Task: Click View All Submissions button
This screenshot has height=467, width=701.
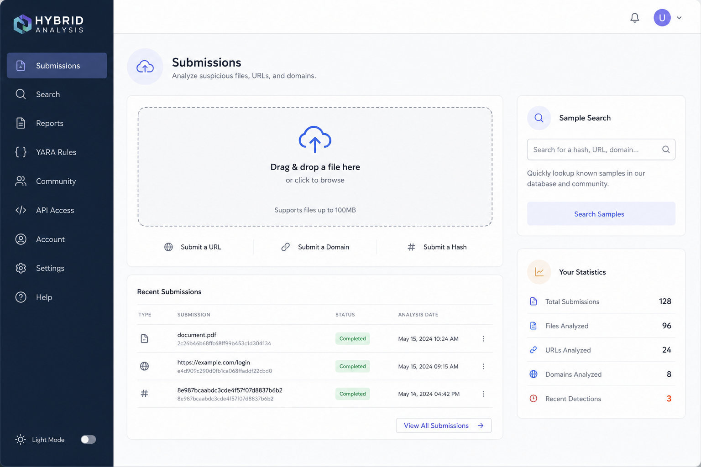Action: click(x=444, y=425)
